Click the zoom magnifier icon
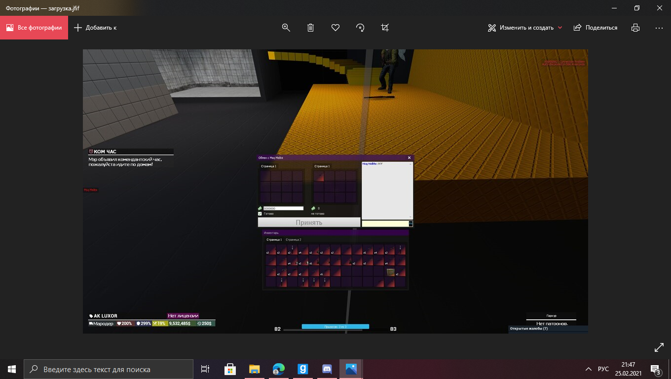This screenshot has height=379, width=671. pos(286,28)
